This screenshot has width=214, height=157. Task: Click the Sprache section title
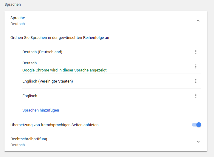18,18
